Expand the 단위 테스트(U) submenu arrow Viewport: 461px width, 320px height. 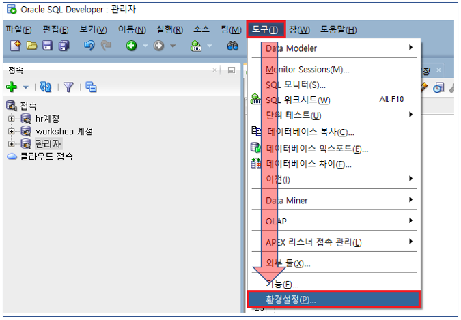[410, 115]
